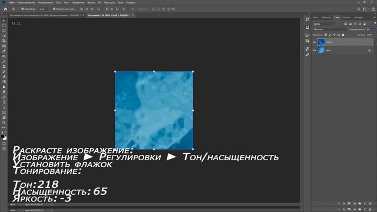Viewport: 377px width, 212px height.
Task: Click the shape layer filter icon
Action: (x=360, y=24)
